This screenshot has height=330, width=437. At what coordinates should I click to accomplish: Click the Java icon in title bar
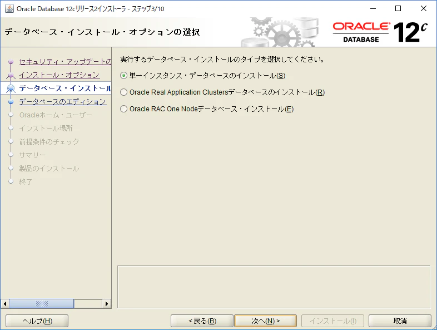tap(9, 9)
